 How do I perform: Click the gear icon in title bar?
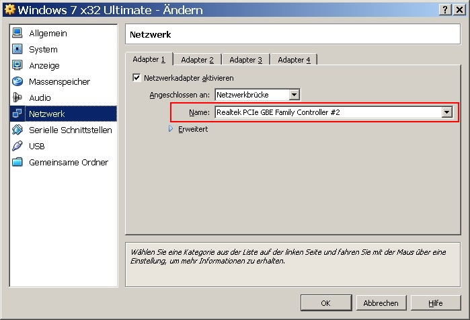(9, 9)
